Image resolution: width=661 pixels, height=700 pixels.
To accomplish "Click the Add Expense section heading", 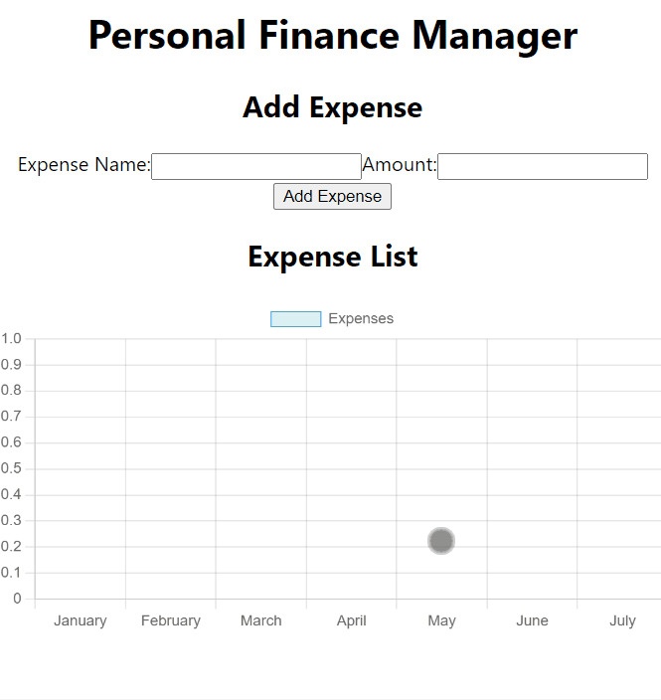I will click(x=332, y=107).
